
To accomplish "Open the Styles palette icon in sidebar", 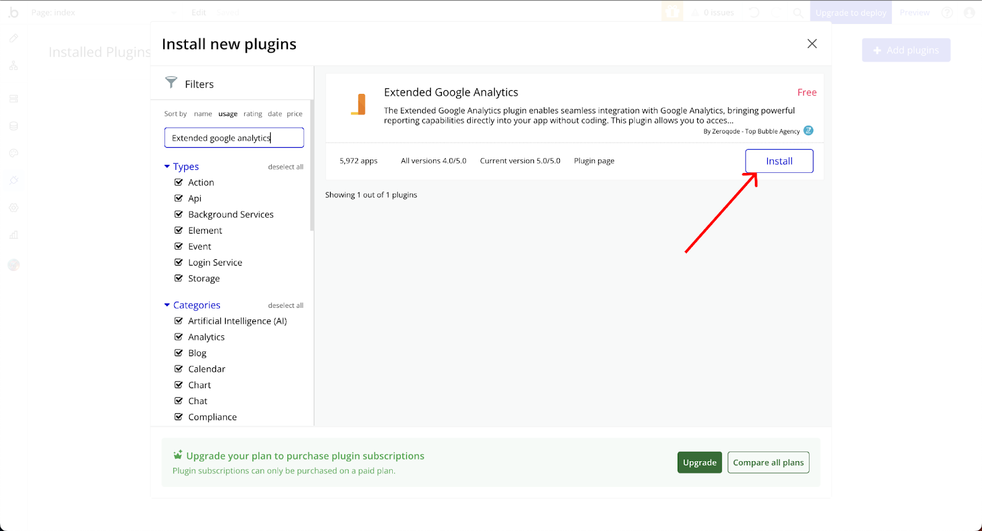I will 14,153.
